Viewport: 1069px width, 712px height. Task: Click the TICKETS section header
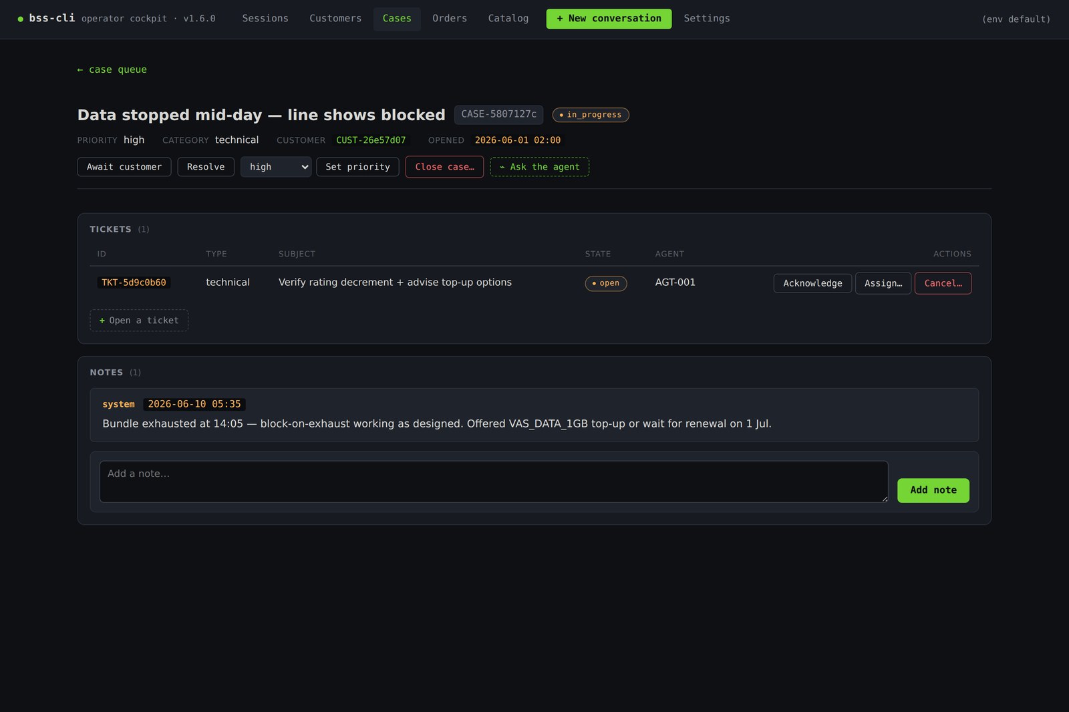111,229
